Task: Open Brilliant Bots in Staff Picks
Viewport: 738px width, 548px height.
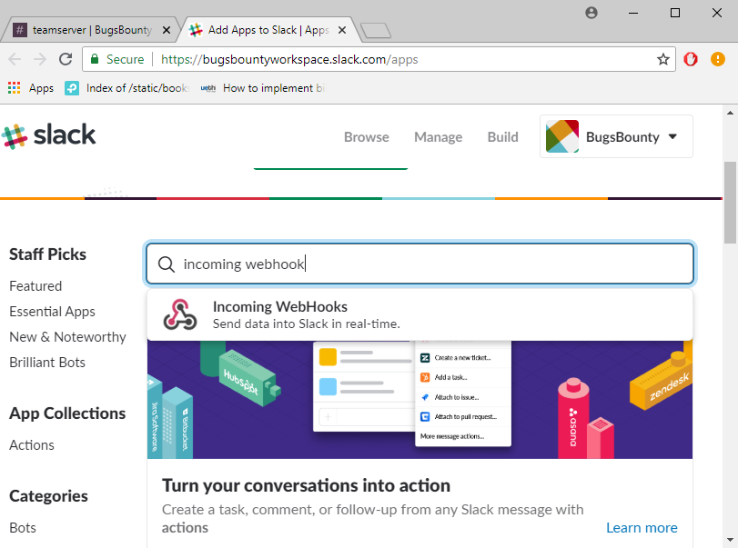Action: (47, 363)
